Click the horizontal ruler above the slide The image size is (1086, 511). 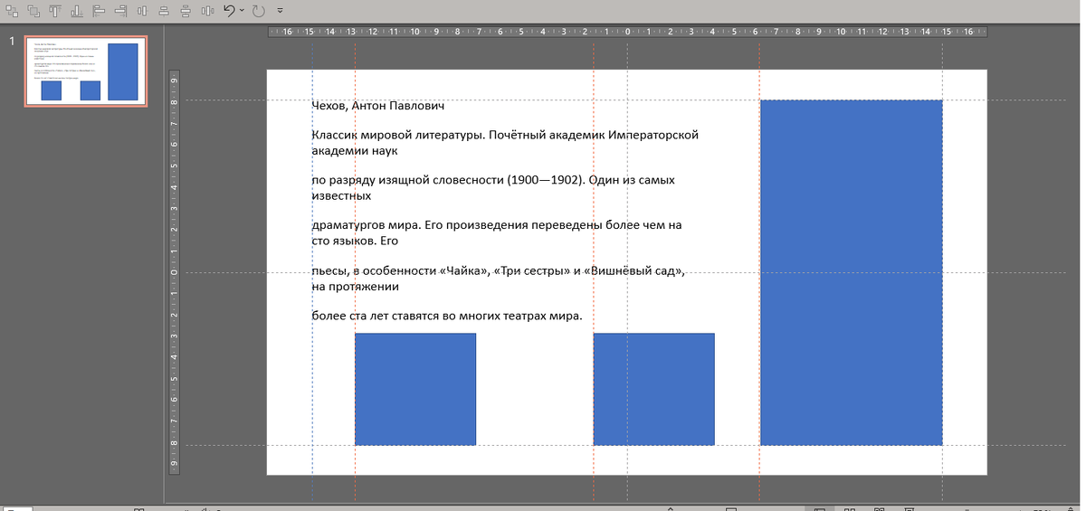(x=626, y=32)
